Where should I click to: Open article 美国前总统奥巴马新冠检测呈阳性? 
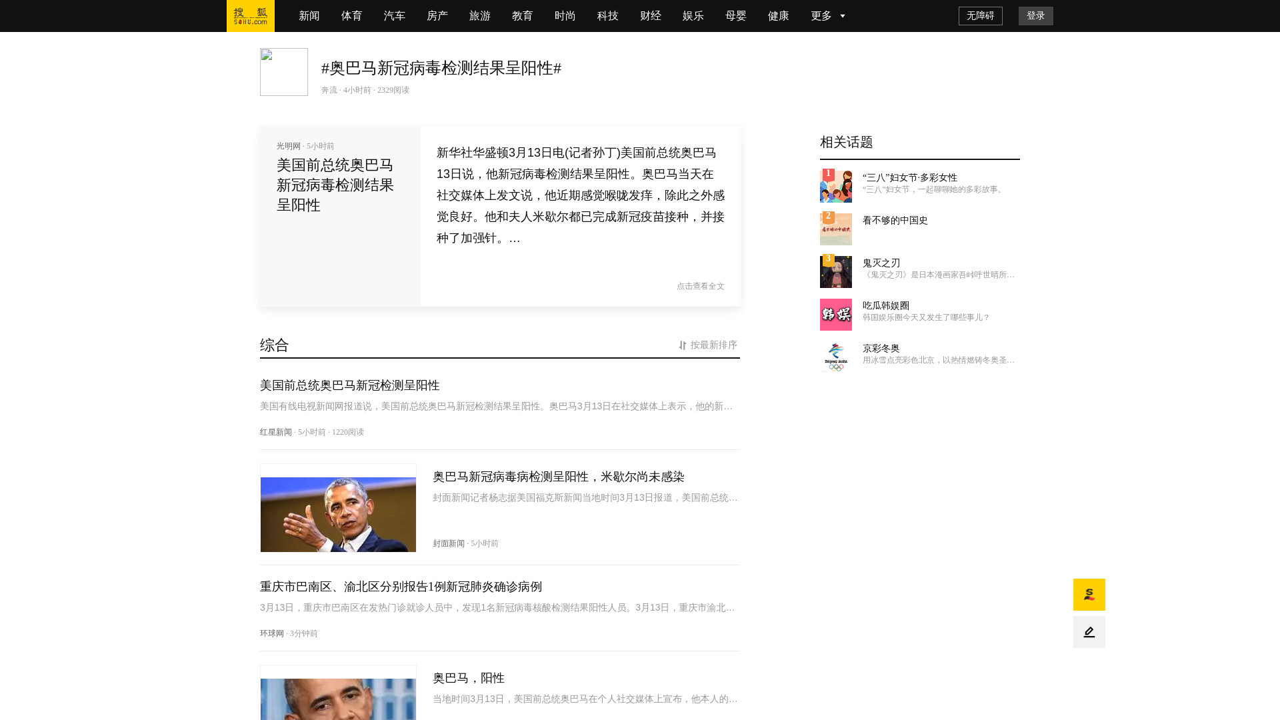[350, 385]
